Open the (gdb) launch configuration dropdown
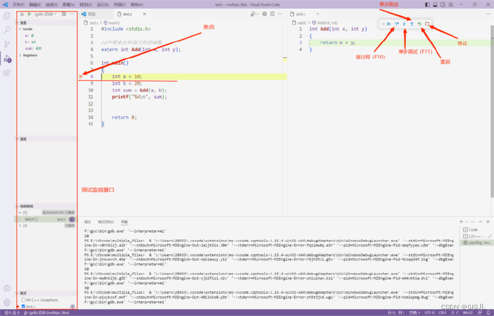 [46, 14]
